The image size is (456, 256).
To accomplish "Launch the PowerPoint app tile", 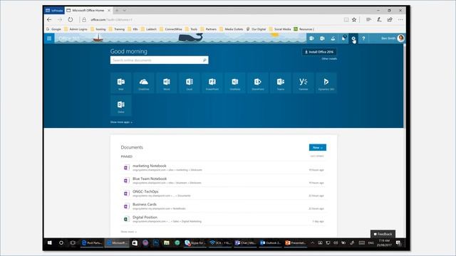I will (212, 83).
